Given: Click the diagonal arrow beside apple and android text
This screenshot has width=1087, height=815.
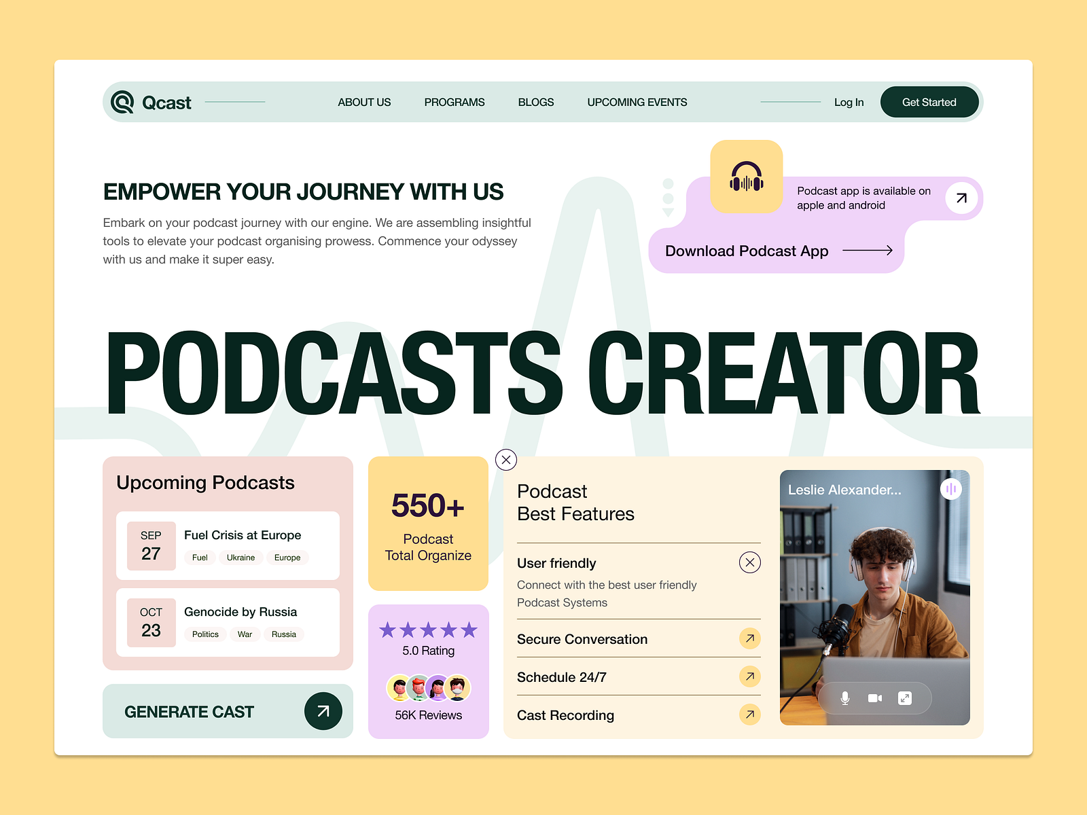Looking at the screenshot, I should (x=961, y=198).
